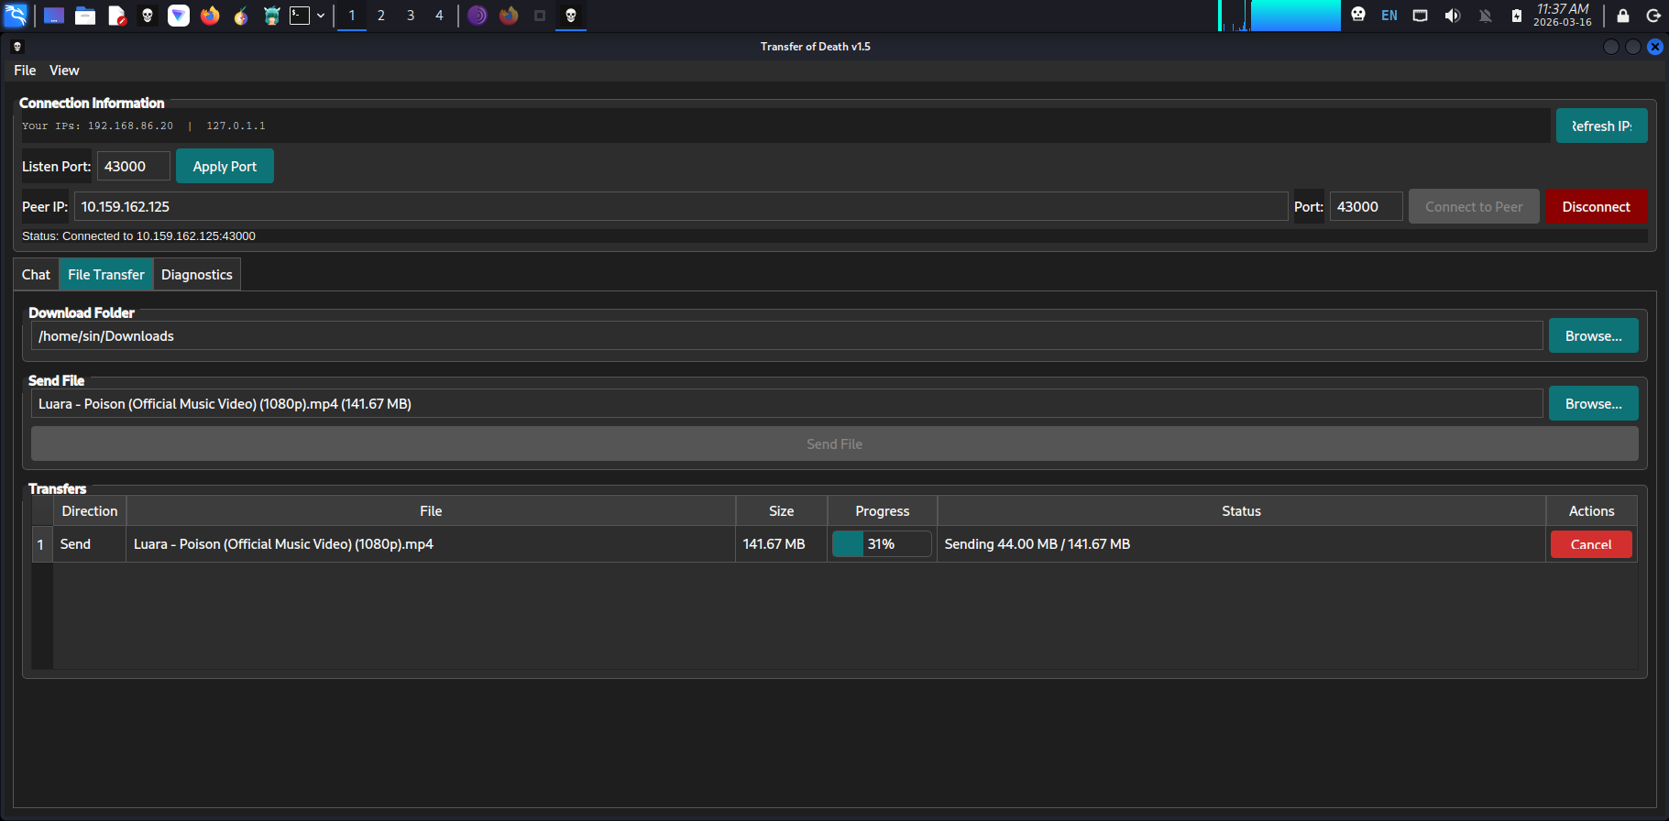Open the CPU usage graph monitor
Screen dimensions: 1669x821
click(x=1279, y=16)
